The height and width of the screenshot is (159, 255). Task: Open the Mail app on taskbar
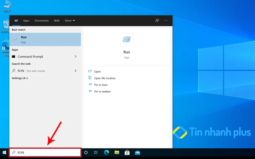pos(137,153)
